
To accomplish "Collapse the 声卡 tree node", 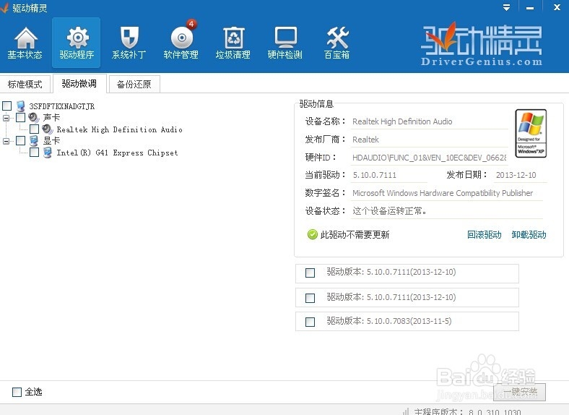I will [6, 118].
